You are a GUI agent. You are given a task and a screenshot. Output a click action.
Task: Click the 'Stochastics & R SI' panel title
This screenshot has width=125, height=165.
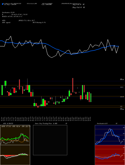[x=107, y=123]
